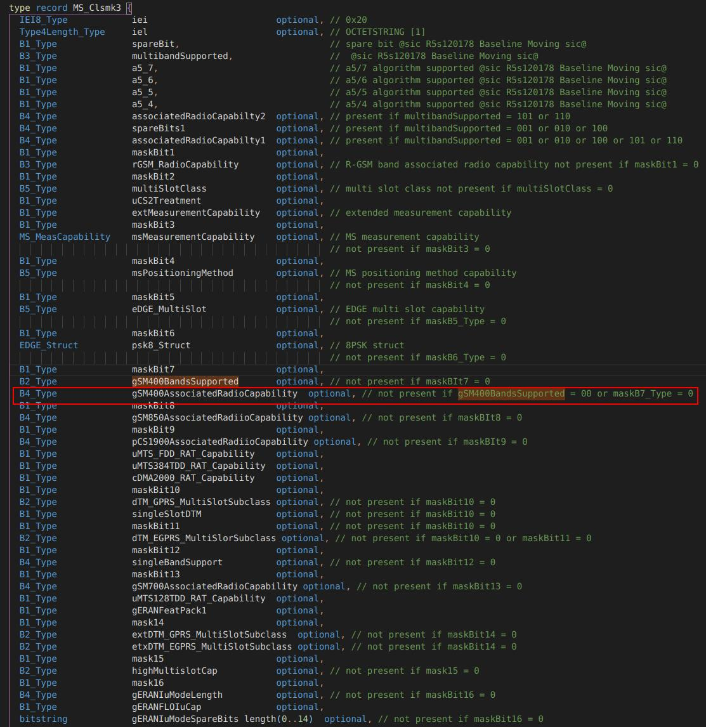This screenshot has height=727, width=706.
Task: Click the mask16 field name
Action: [147, 683]
